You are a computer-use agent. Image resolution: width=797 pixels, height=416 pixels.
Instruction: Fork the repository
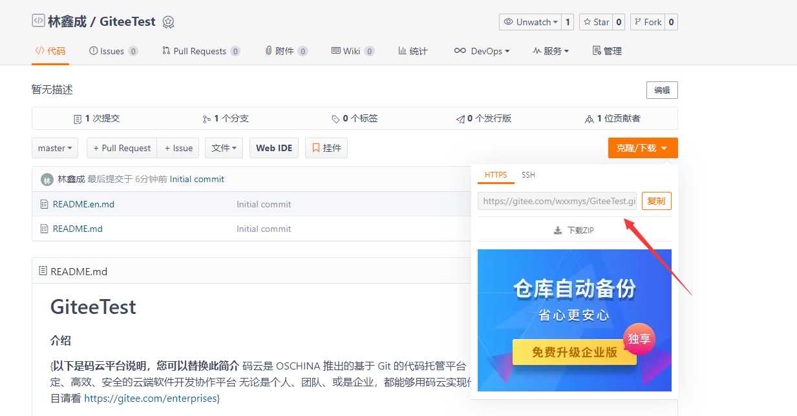[648, 22]
